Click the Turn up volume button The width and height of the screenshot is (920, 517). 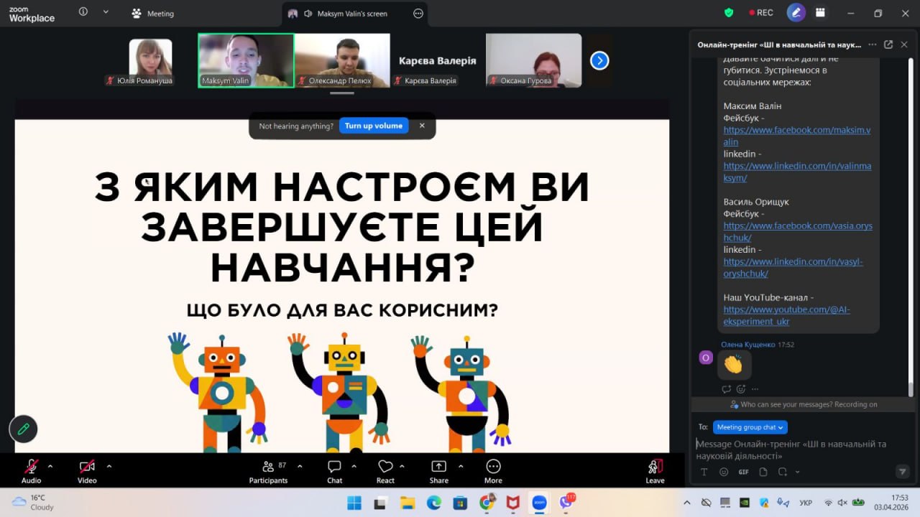pyautogui.click(x=373, y=126)
